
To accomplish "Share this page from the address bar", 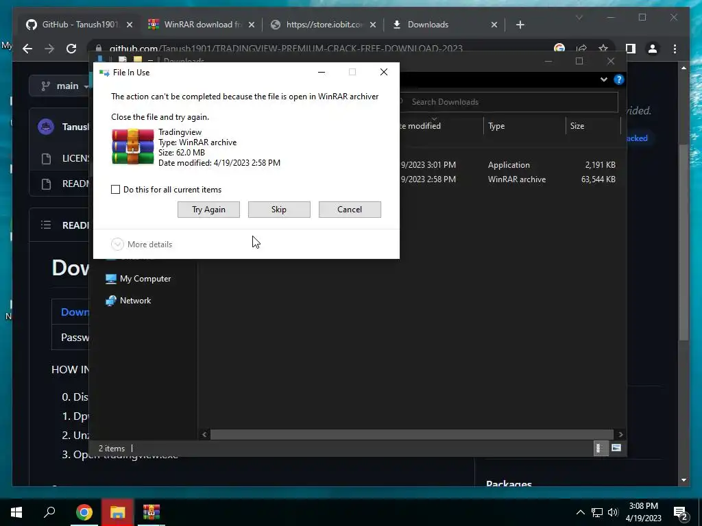I will point(581,49).
